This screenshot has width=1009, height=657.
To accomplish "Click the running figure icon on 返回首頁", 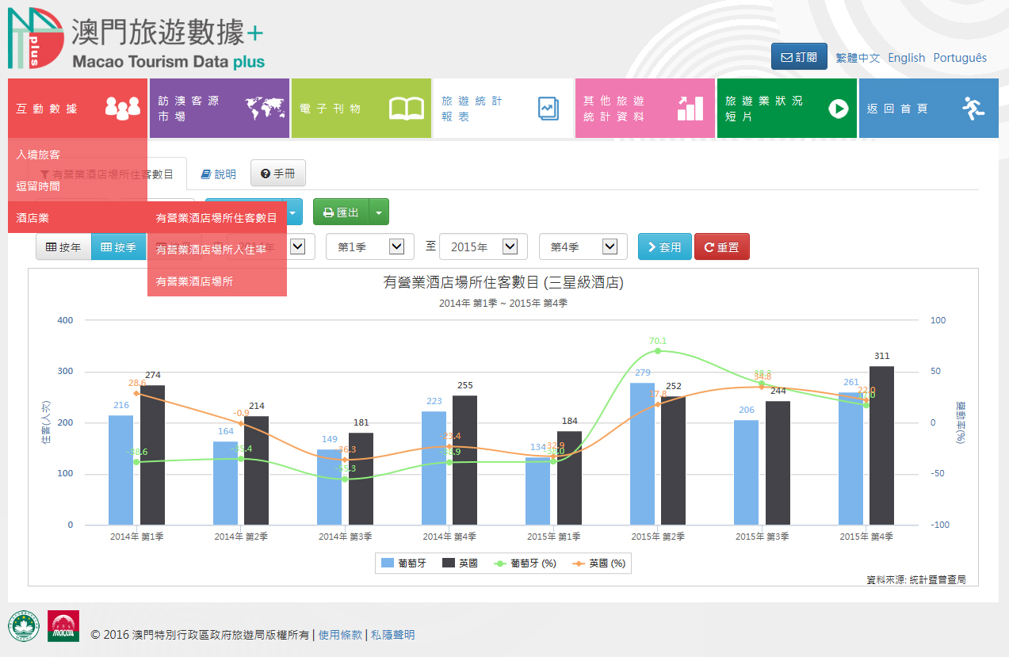I will (973, 109).
